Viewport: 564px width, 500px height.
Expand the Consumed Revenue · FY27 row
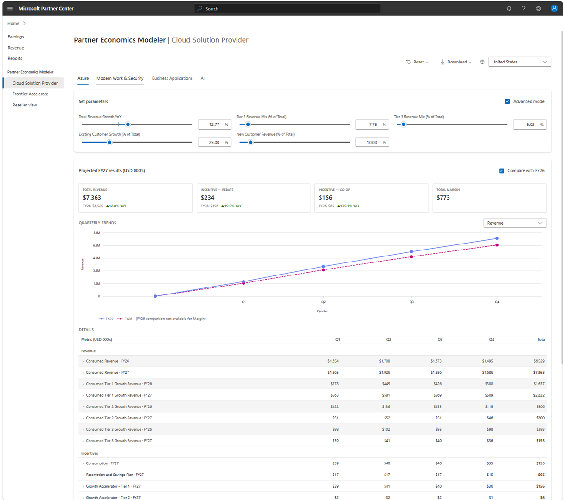pyautogui.click(x=83, y=373)
